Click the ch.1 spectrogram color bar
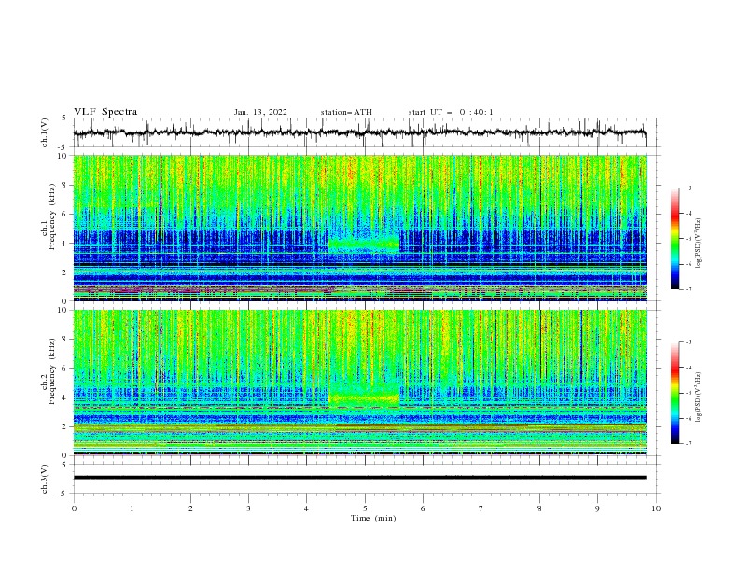This screenshot has width=739, height=571. pos(676,239)
